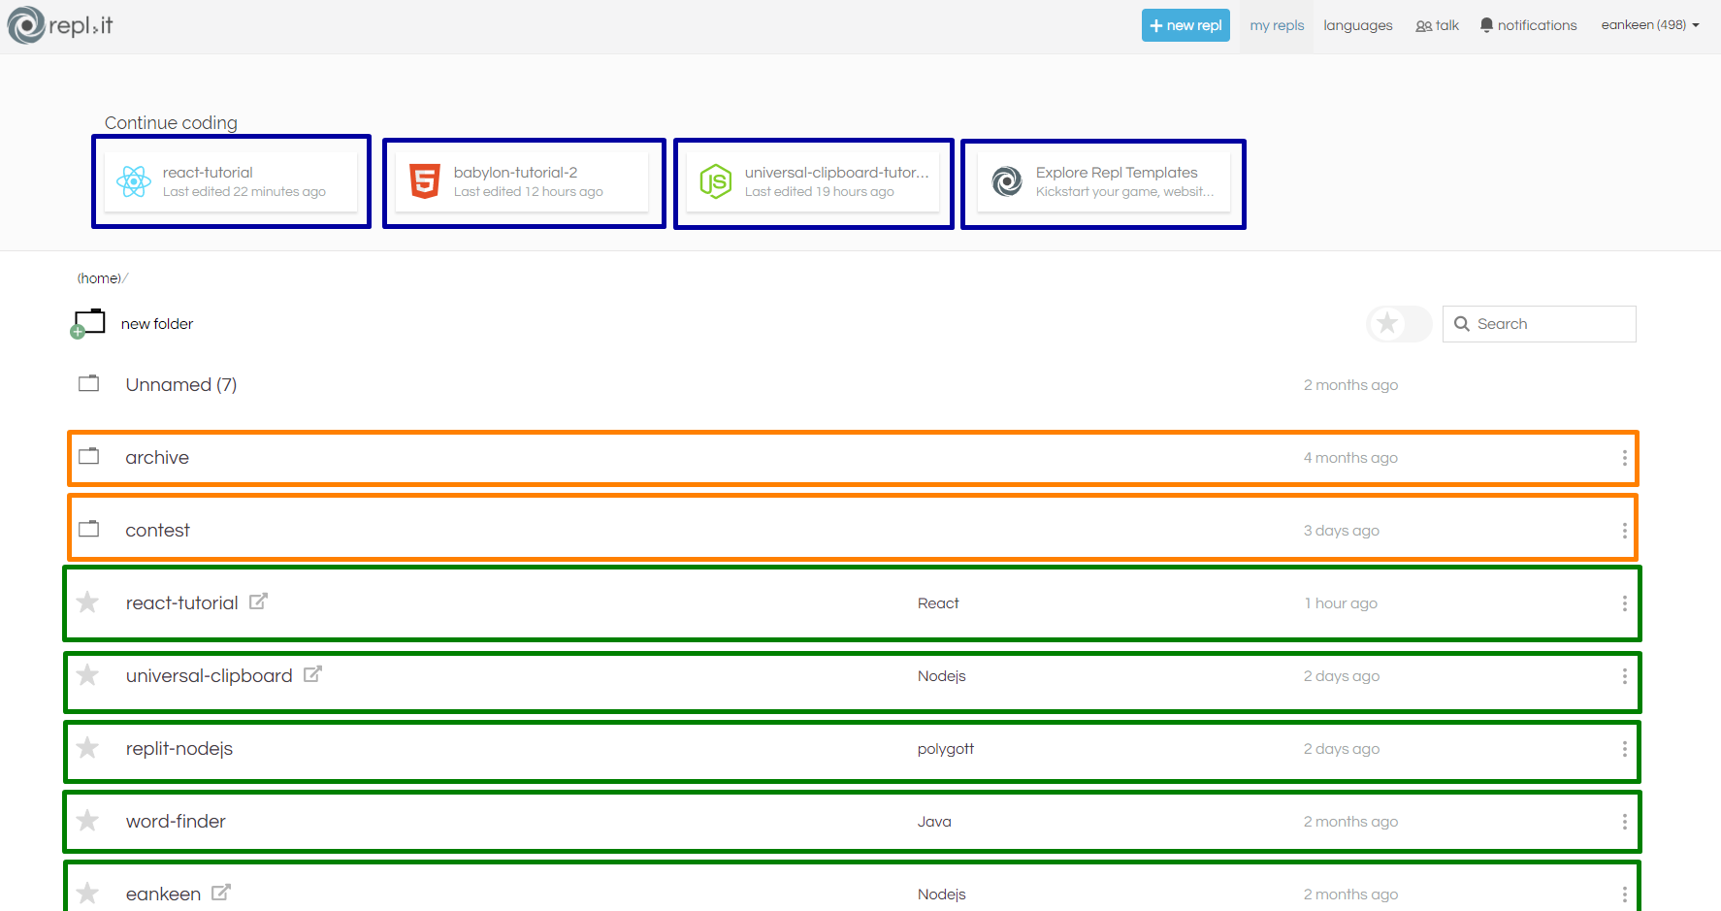
Task: Click the '1 hour ago' timestamp
Action: (x=1341, y=603)
